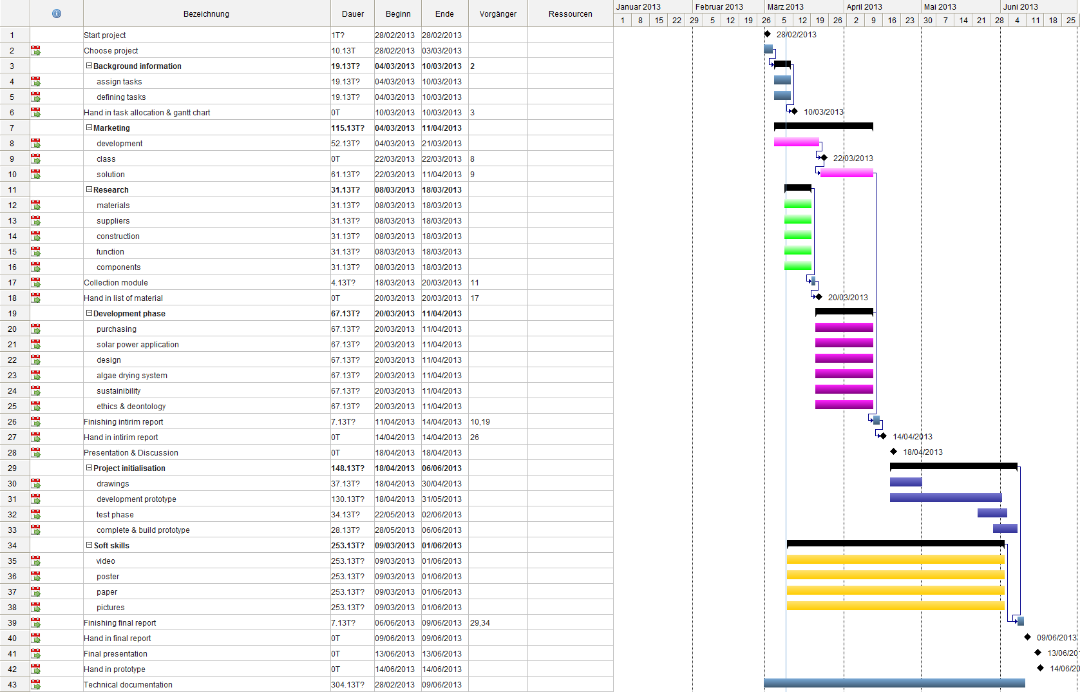1080x692 pixels.
Task: Collapse the Soft skills group
Action: click(x=90, y=545)
